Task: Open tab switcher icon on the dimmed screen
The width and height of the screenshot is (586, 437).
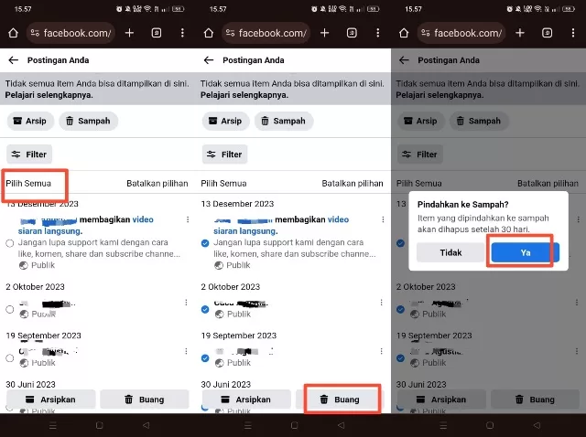Action: [x=547, y=33]
